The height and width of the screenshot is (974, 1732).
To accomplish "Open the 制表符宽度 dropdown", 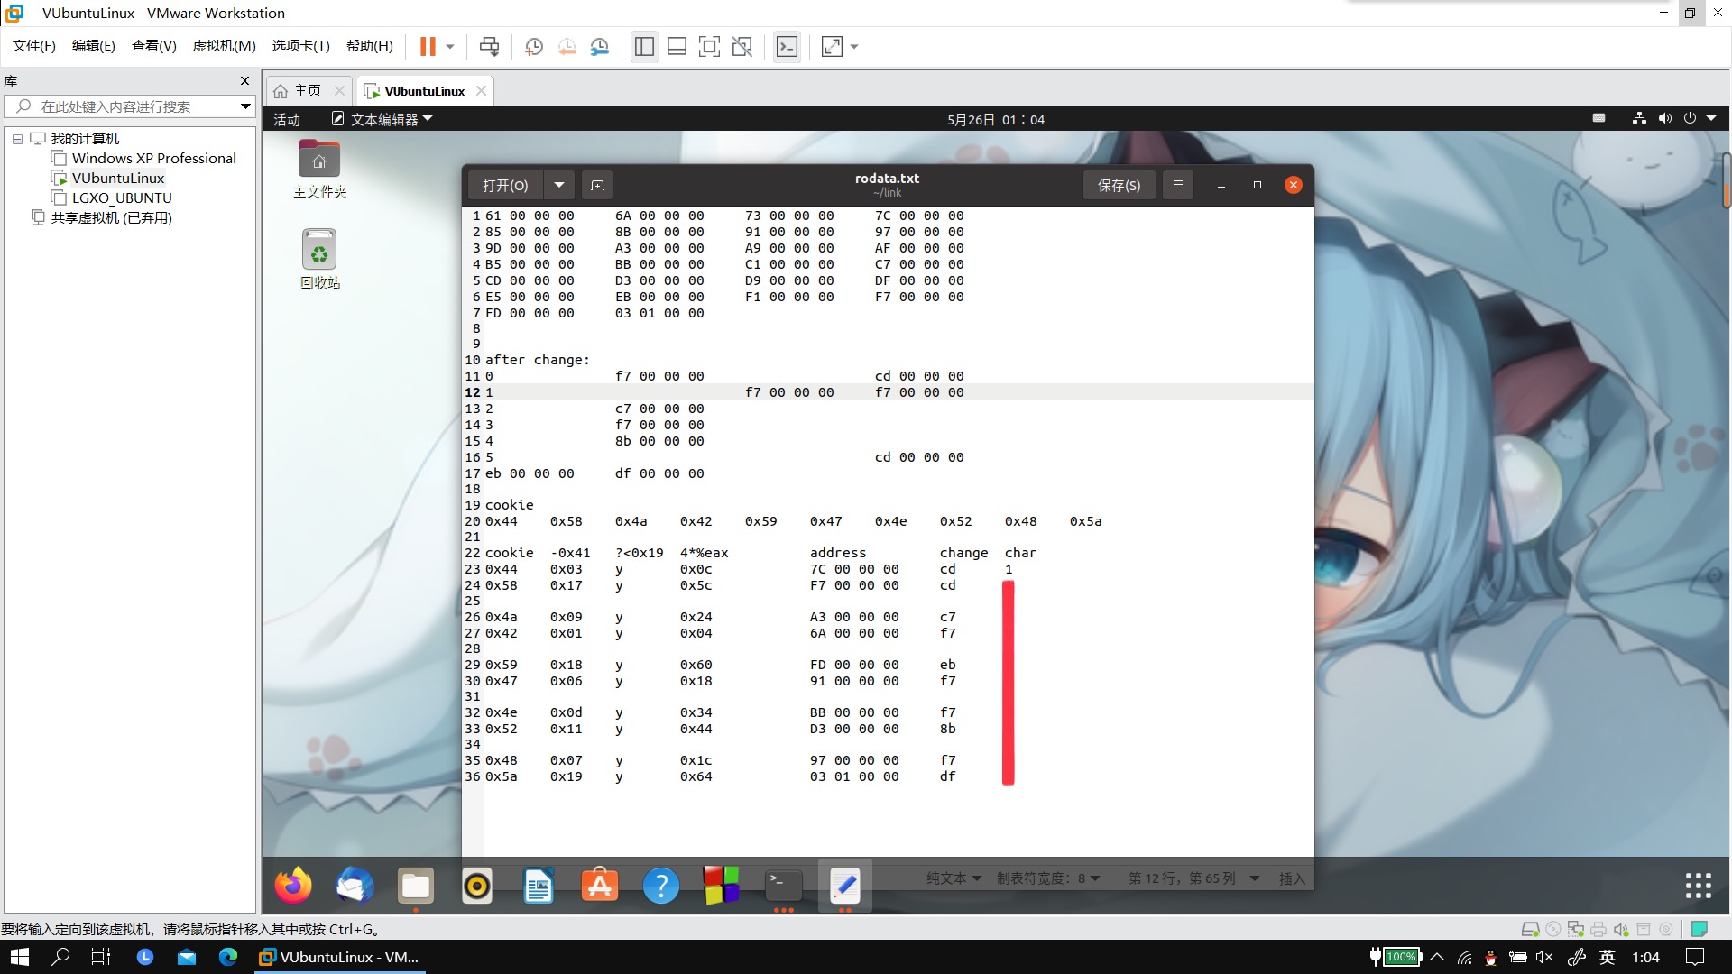I will (x=1048, y=878).
